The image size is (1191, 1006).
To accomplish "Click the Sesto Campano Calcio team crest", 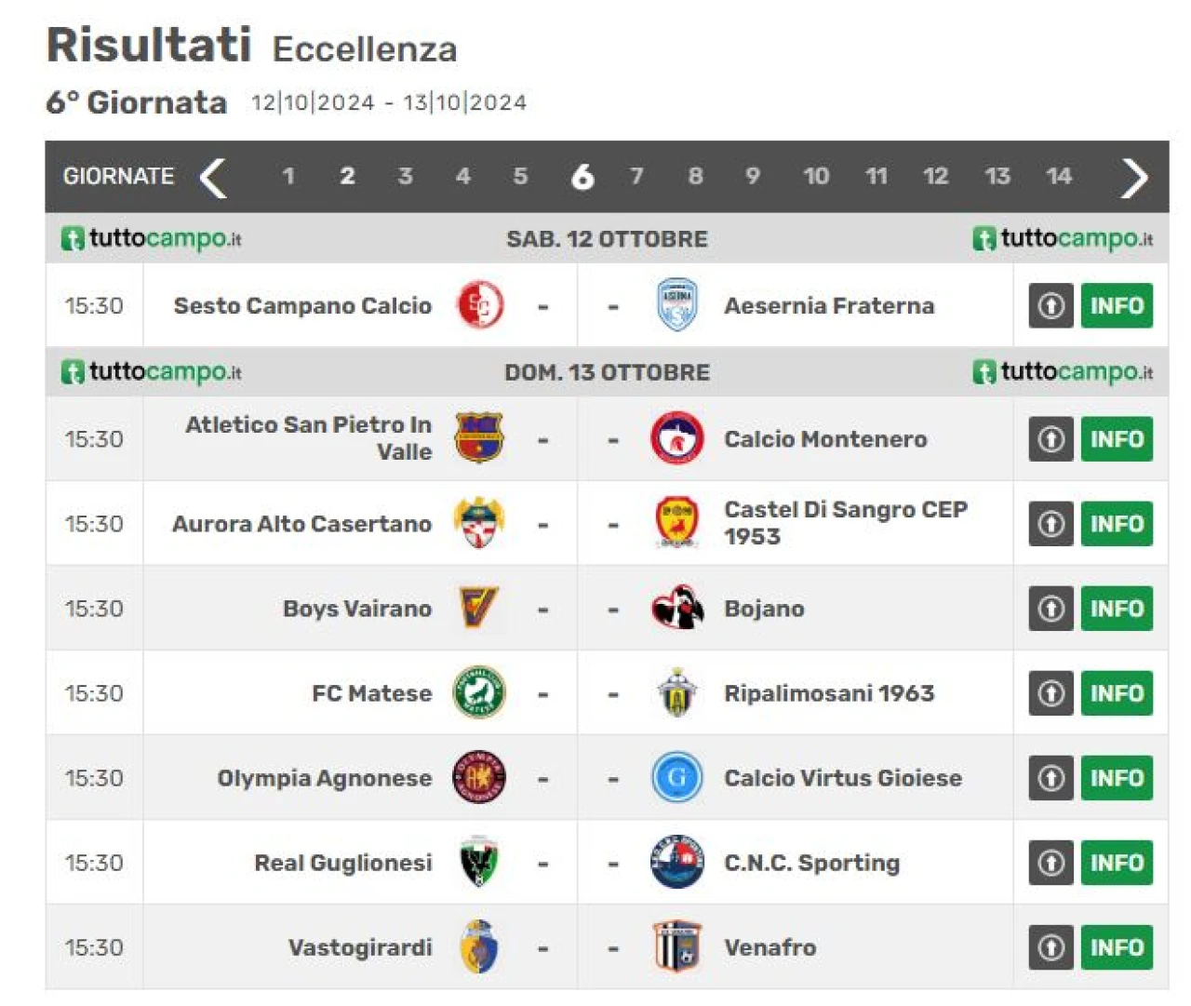I will tap(480, 305).
